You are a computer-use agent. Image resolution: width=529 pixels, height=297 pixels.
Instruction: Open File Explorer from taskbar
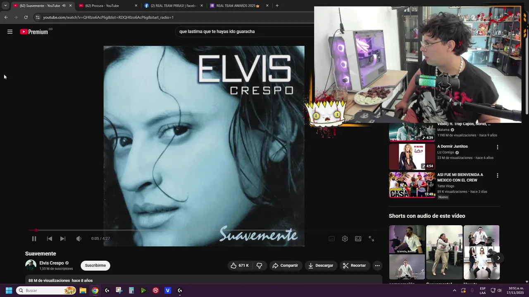point(83,290)
